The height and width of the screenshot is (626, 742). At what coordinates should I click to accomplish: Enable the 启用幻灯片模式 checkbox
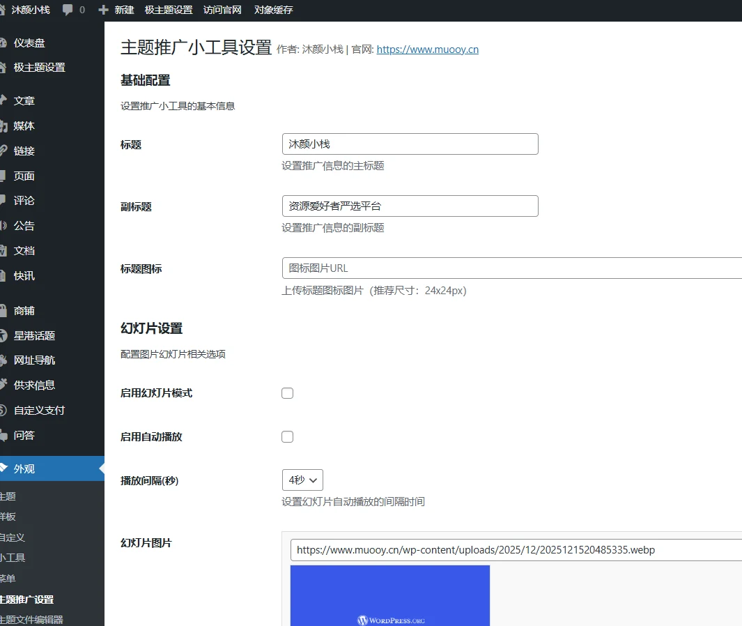tap(287, 393)
